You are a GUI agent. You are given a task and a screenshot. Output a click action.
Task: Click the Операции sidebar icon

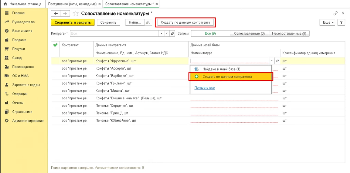click(x=7, y=94)
